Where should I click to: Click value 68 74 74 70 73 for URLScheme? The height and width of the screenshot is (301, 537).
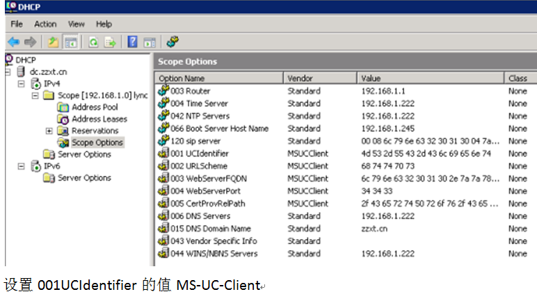point(387,166)
